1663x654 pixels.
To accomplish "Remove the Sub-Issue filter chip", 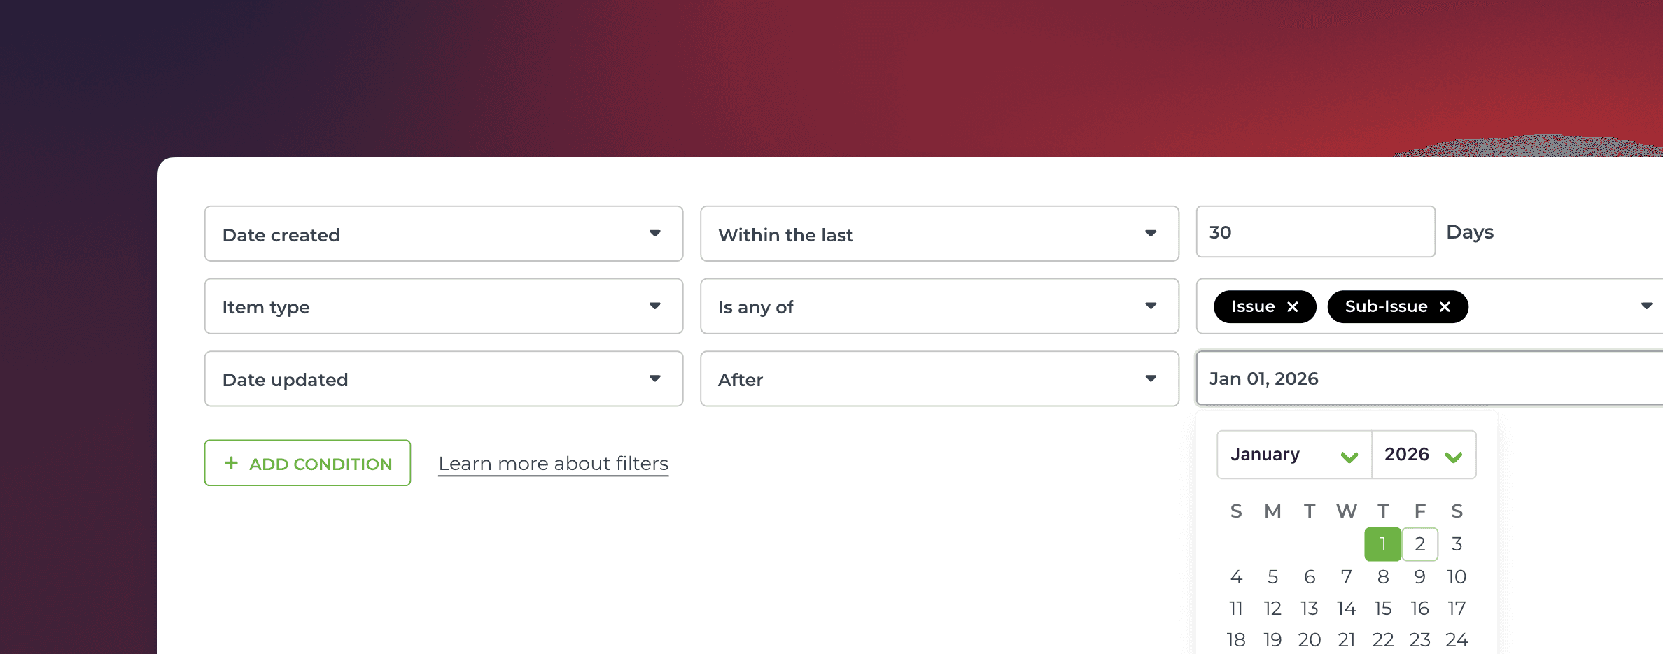I will coord(1446,306).
